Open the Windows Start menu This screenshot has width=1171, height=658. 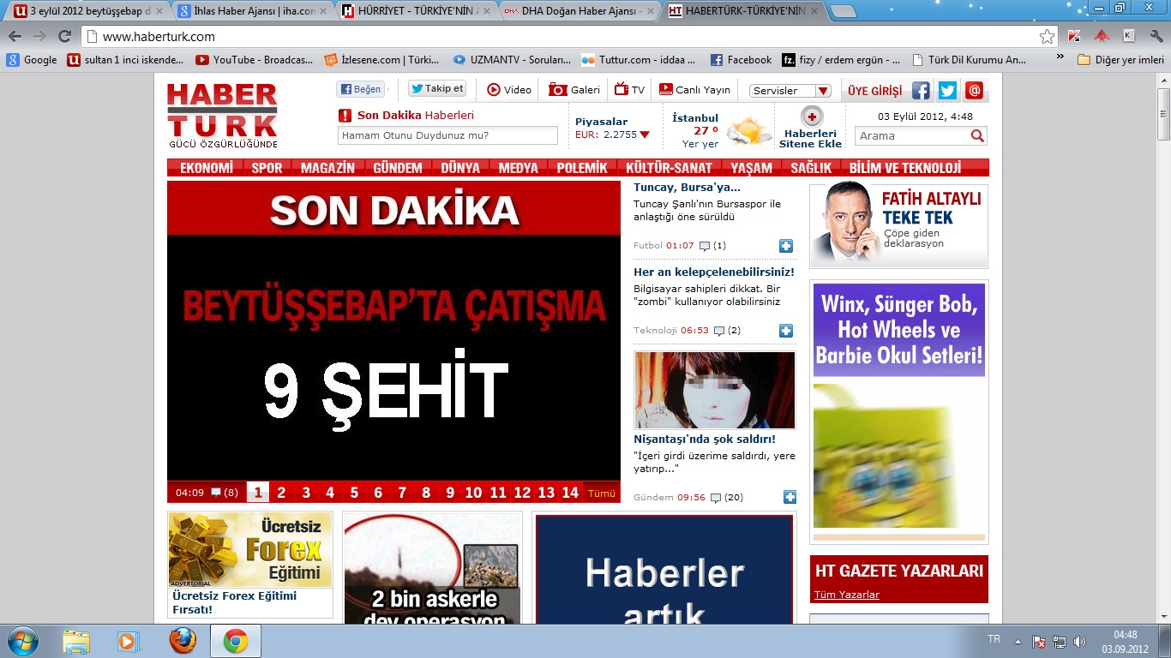tap(22, 641)
